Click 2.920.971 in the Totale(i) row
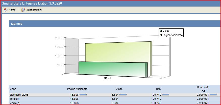Image resolution: width=221 pixels, height=105 pixels. [x=203, y=99]
